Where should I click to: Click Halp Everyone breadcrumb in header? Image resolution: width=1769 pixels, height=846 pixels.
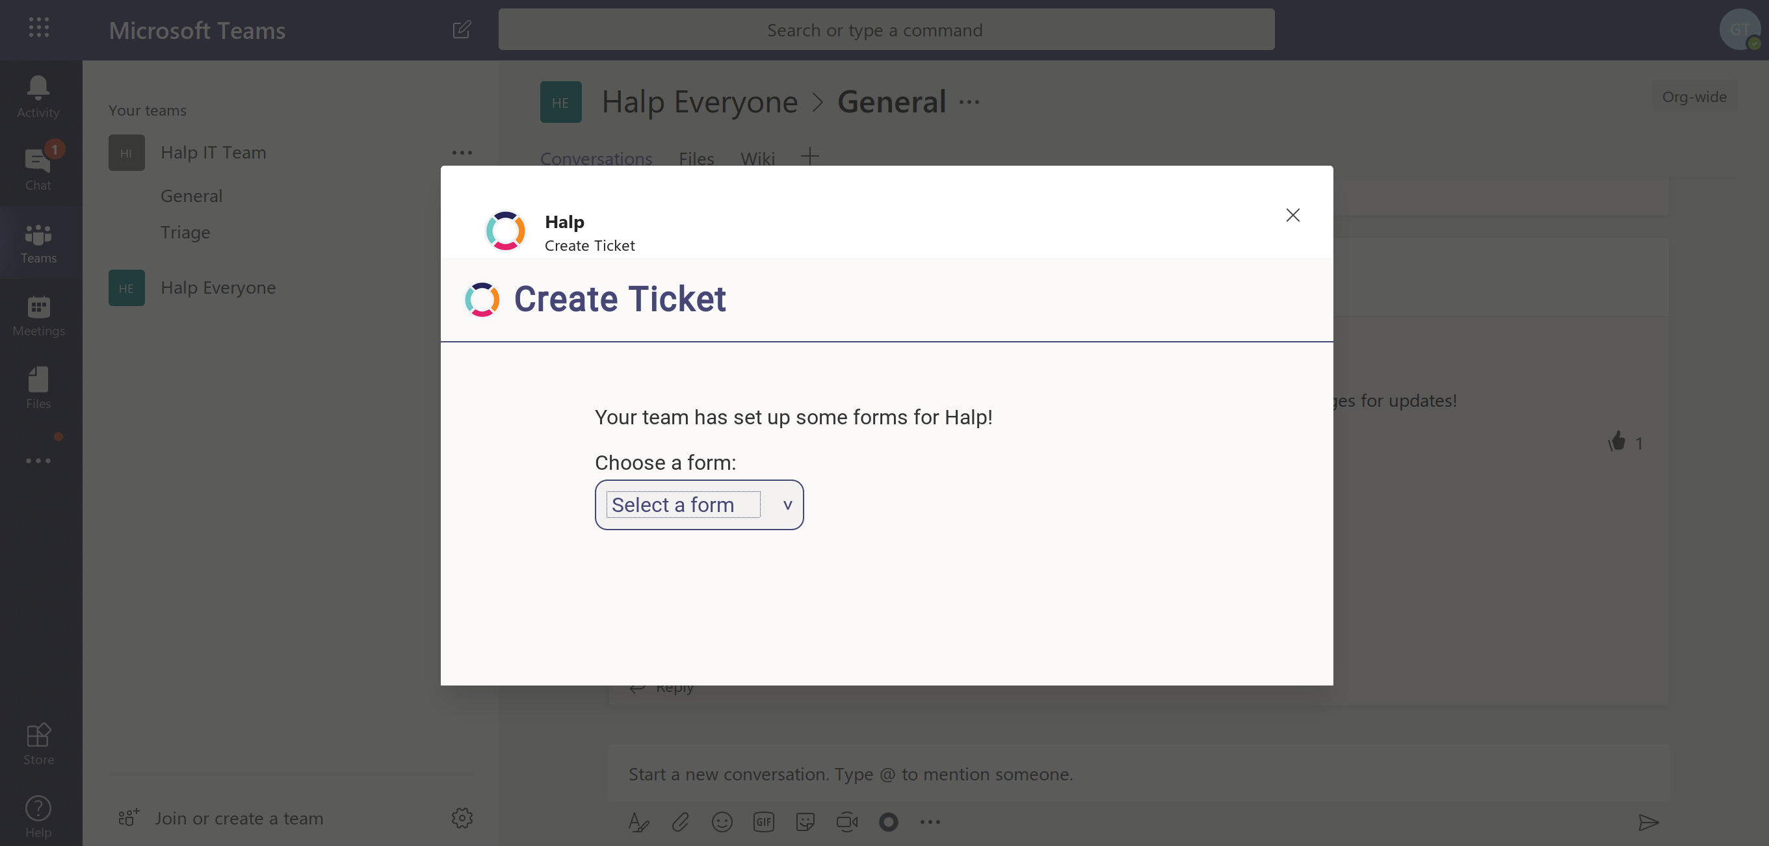pos(699,101)
